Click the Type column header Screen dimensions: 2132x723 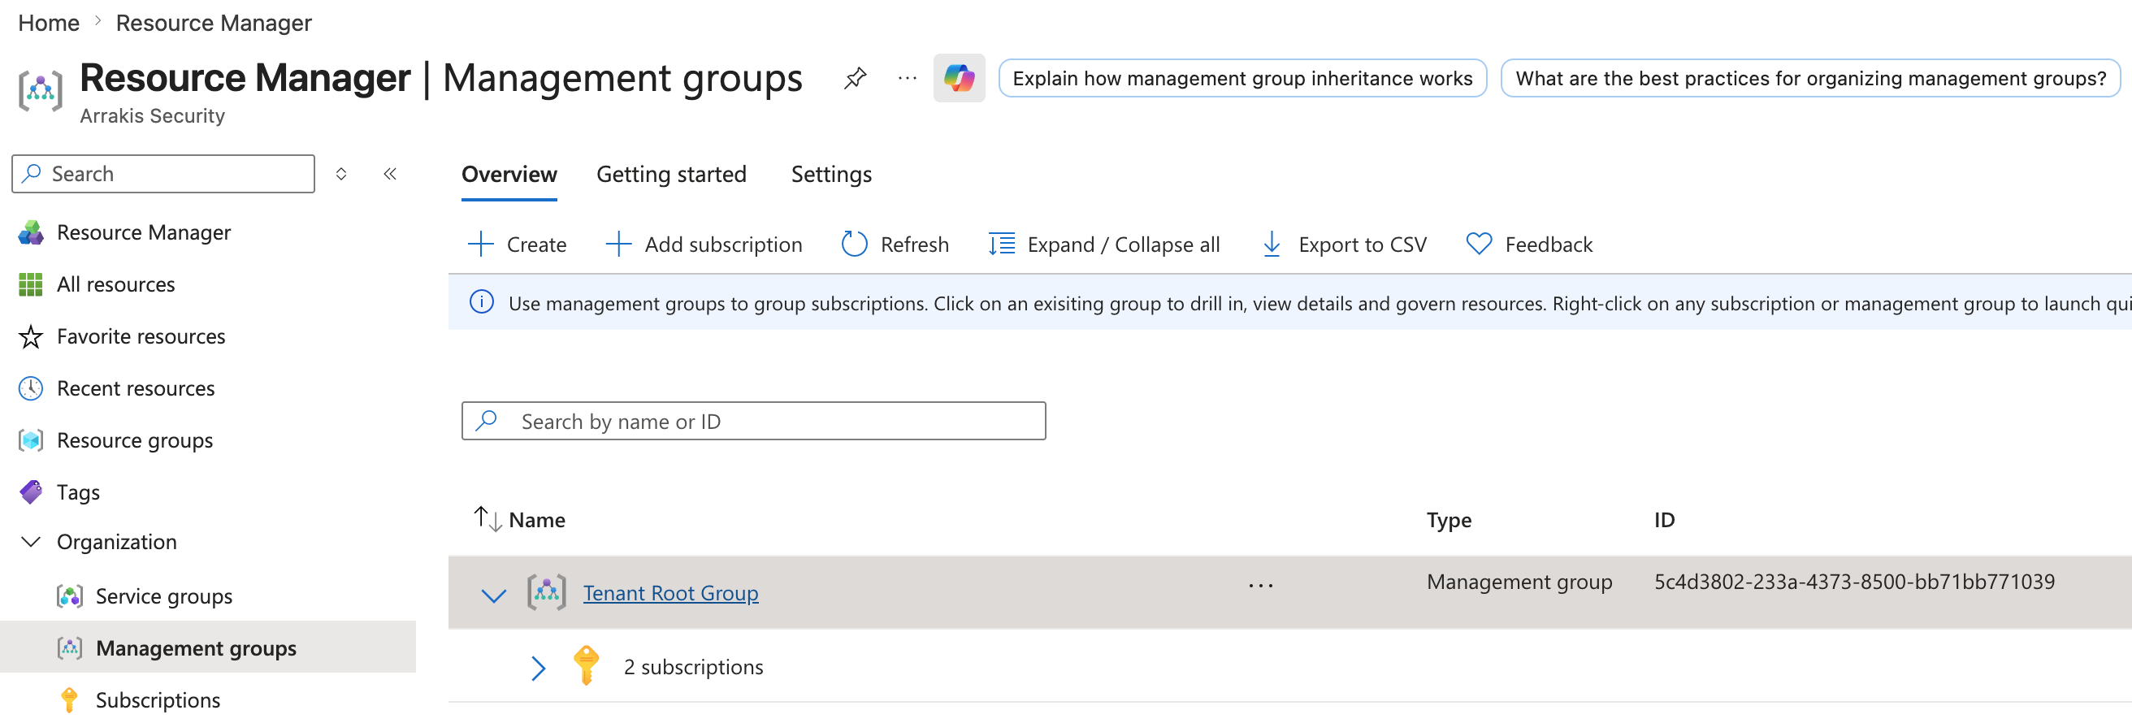click(x=1449, y=521)
